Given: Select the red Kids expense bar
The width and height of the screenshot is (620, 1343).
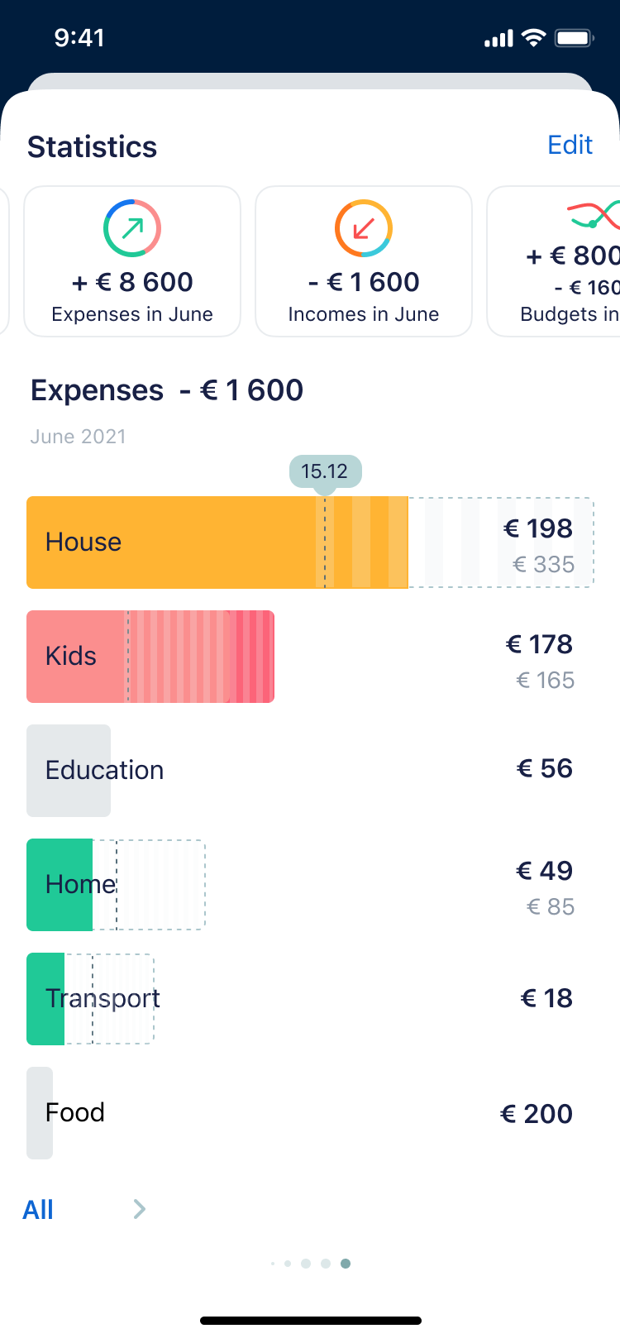Looking at the screenshot, I should [x=150, y=657].
